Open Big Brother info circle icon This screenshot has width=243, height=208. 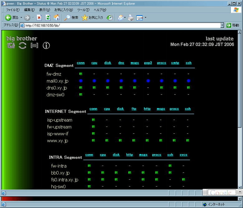[46, 46]
